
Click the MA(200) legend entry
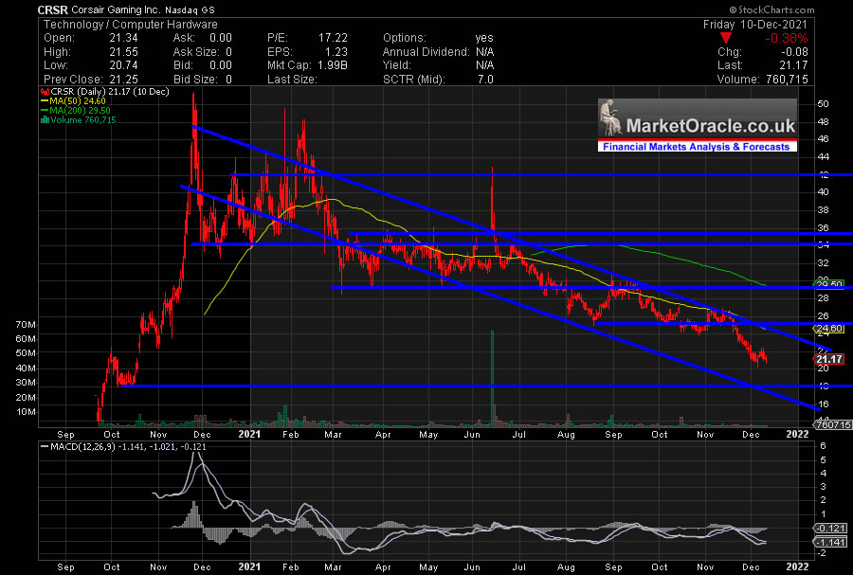(x=73, y=111)
